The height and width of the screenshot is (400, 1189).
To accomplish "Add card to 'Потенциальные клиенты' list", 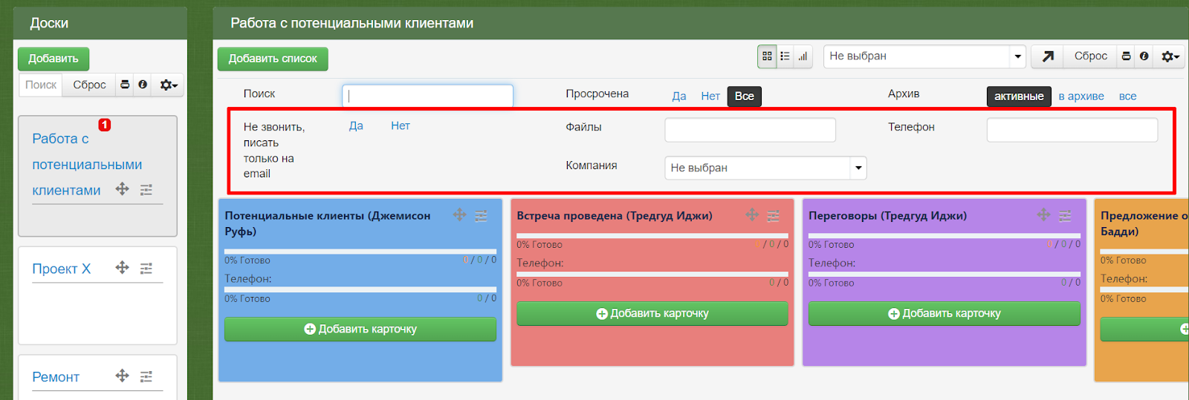I will click(360, 329).
